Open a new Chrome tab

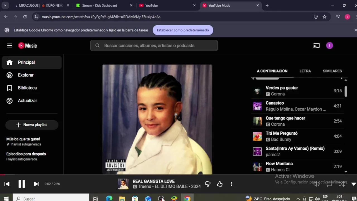(x=267, y=5)
